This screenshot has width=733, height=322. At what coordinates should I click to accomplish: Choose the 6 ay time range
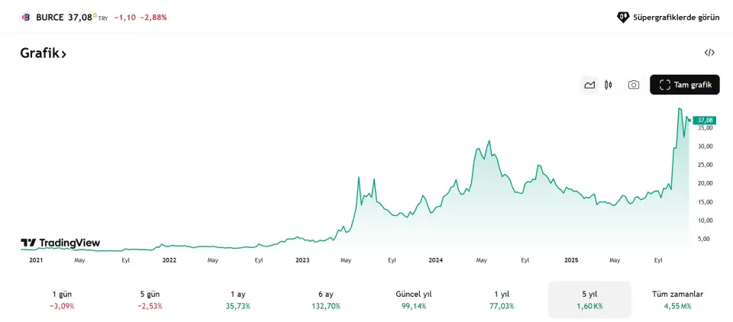(325, 299)
